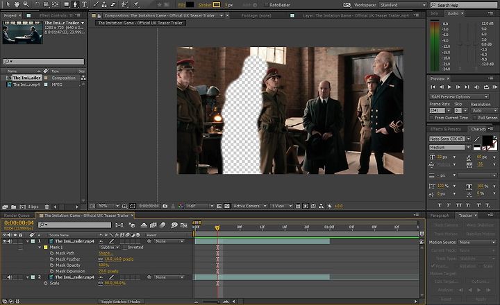
Task: Switch to the Paragraph panel tab
Action: click(440, 216)
